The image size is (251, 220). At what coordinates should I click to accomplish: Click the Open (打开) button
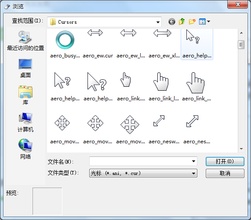pos(225,161)
